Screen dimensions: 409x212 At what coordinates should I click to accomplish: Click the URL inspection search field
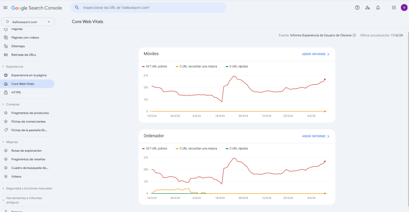click(152, 8)
